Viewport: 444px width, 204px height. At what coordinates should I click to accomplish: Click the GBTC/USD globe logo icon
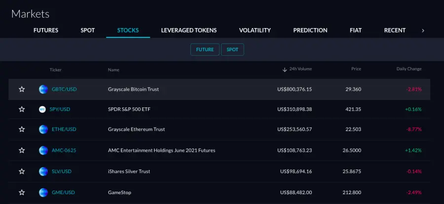pyautogui.click(x=43, y=89)
